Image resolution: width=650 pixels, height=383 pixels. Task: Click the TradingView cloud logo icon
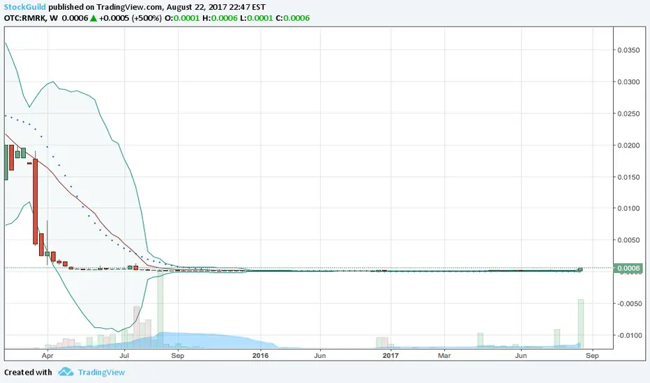[x=66, y=372]
